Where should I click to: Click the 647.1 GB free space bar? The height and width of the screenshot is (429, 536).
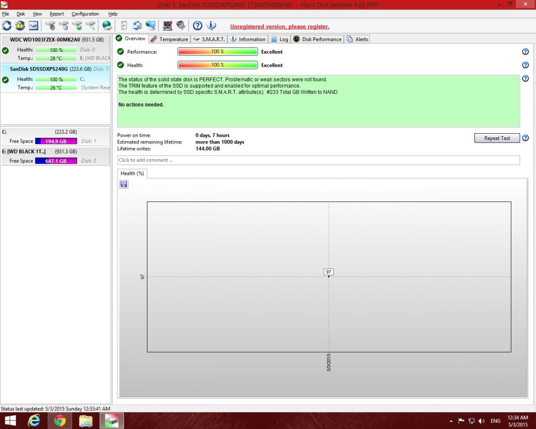click(x=56, y=161)
